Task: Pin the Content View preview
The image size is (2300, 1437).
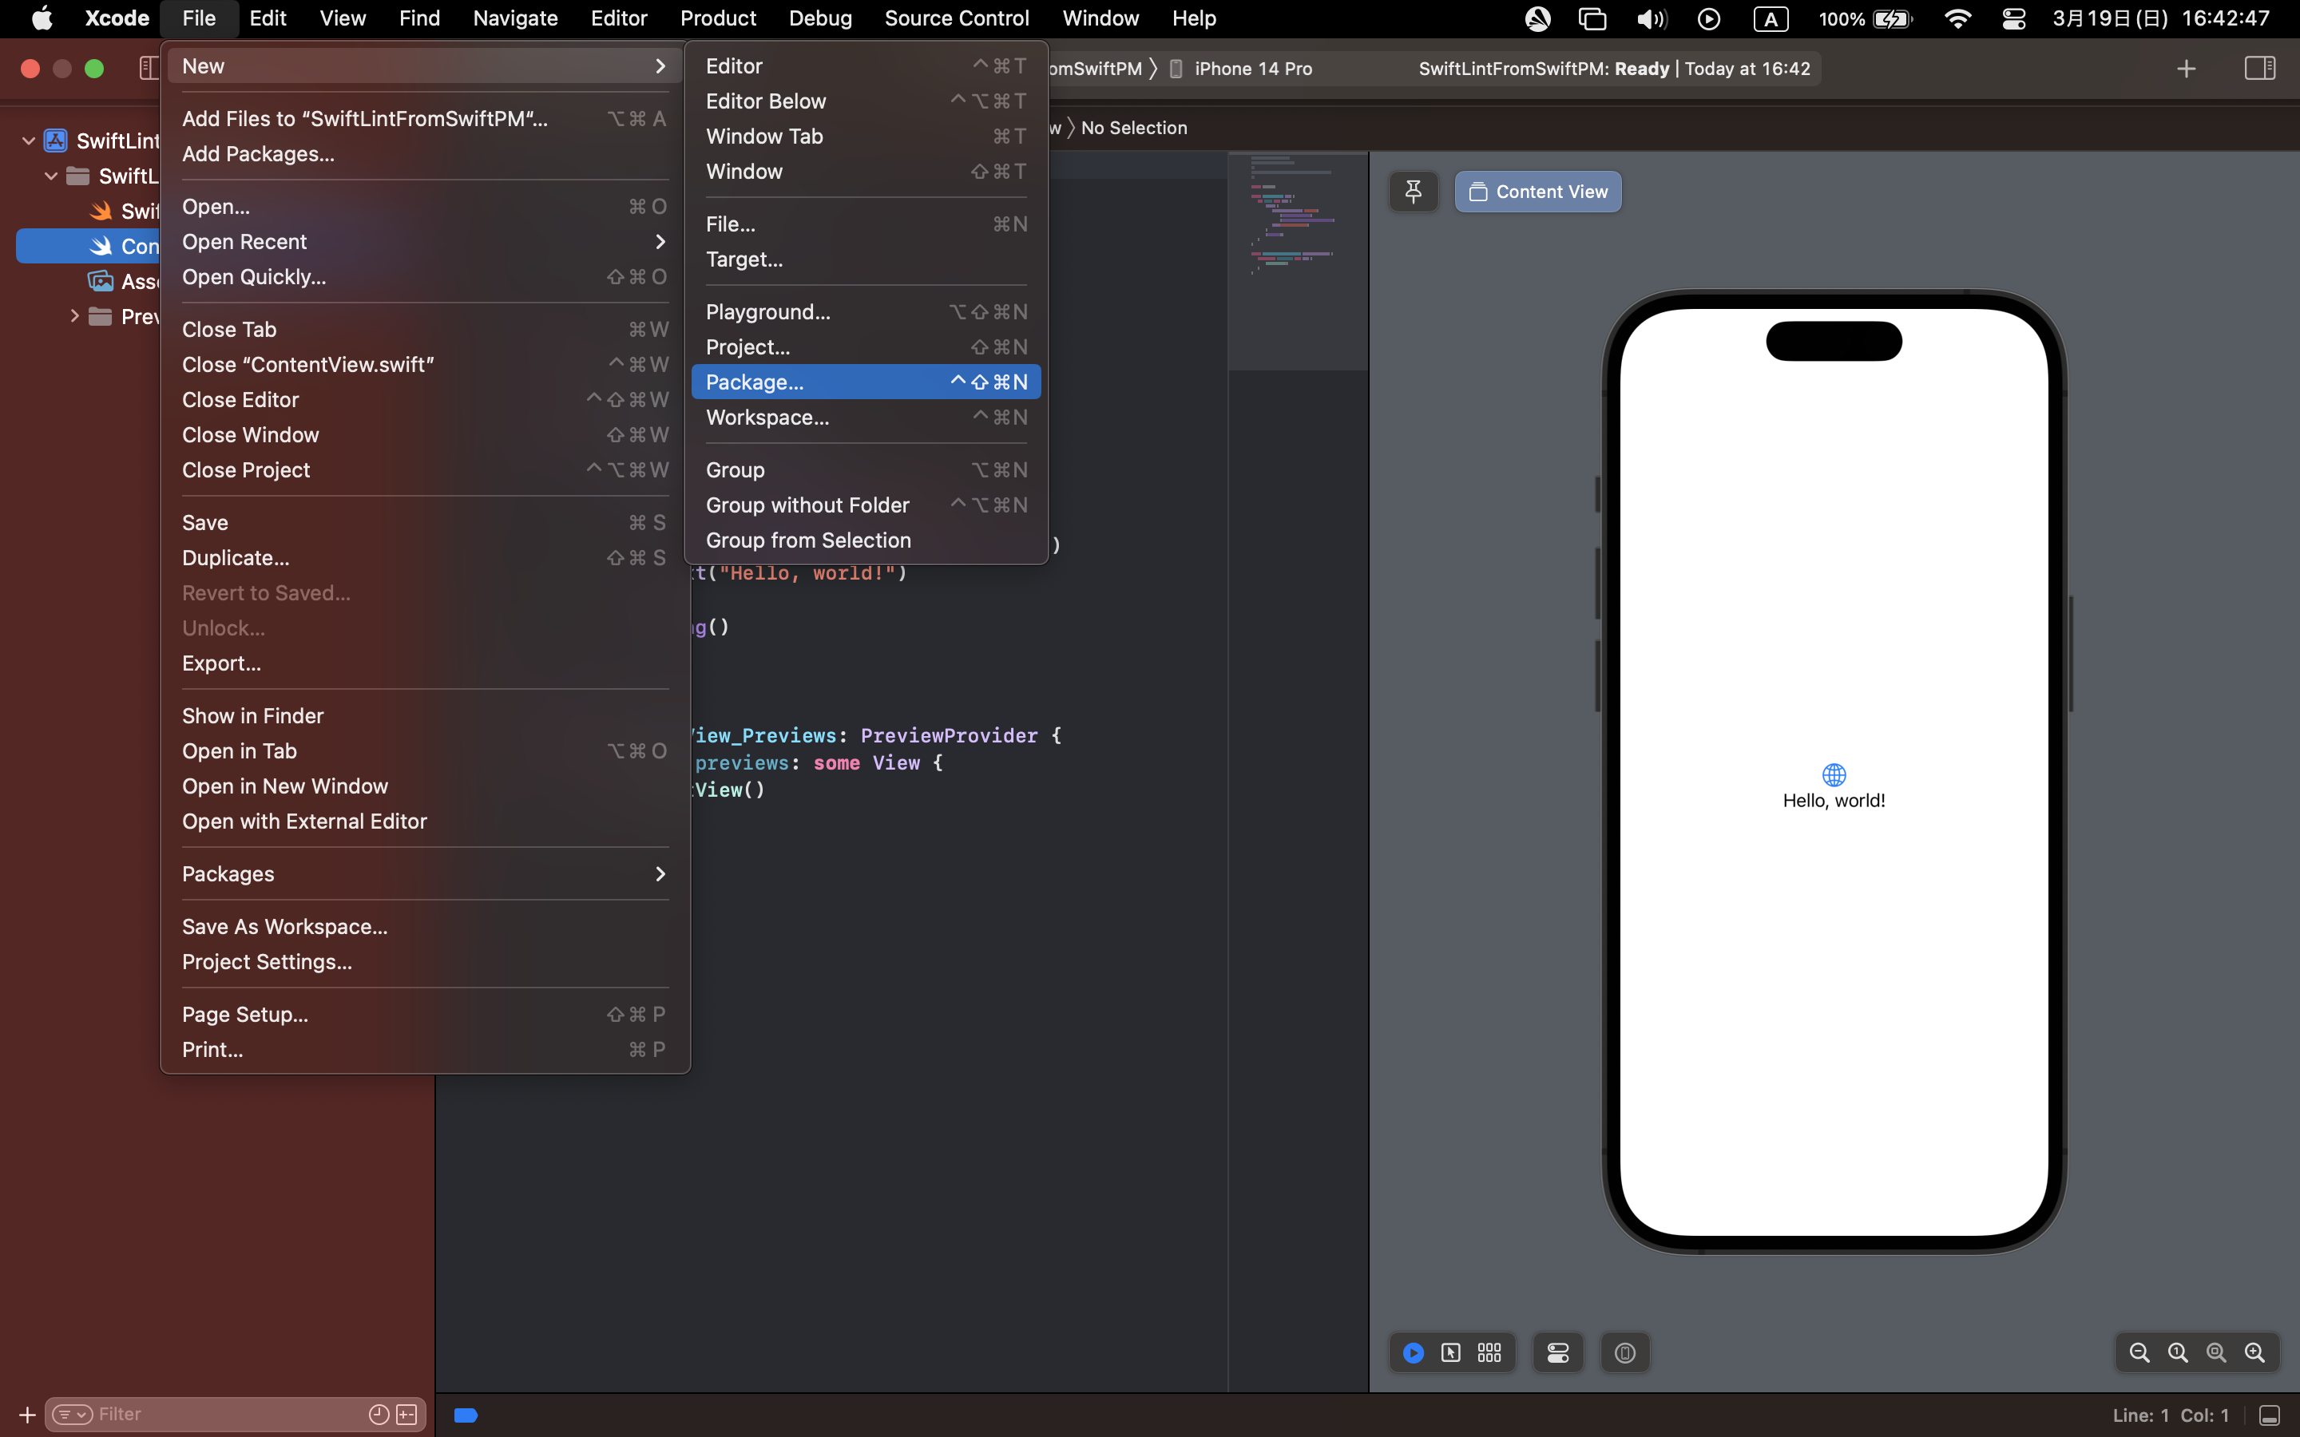Action: click(1414, 192)
